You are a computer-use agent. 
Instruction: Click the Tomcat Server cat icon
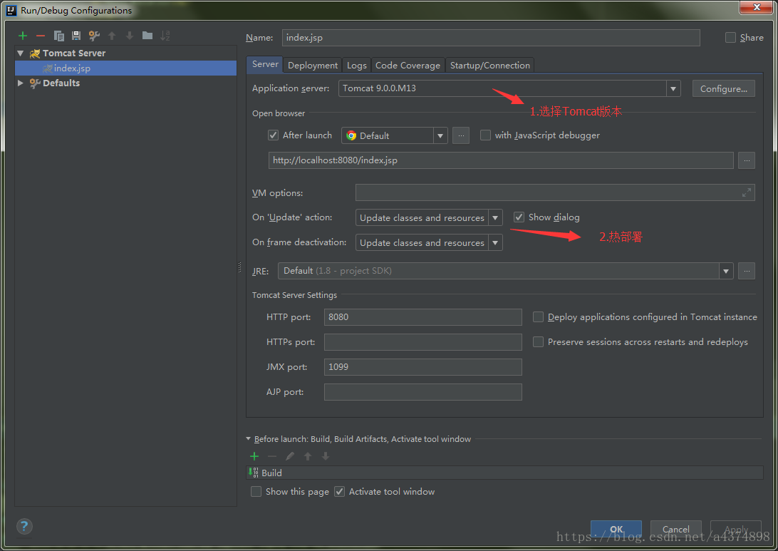pyautogui.click(x=35, y=53)
